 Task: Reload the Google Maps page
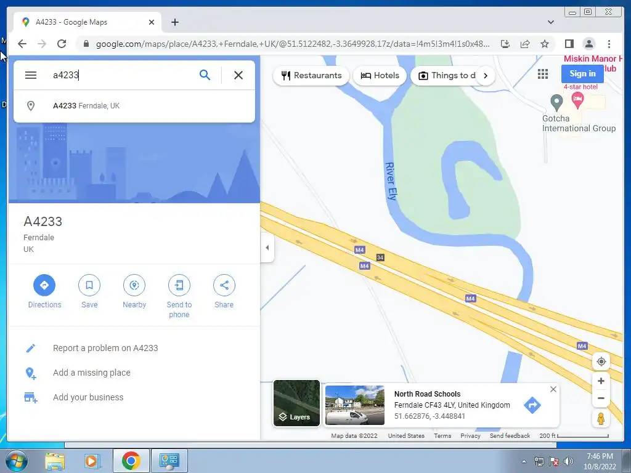[x=62, y=44]
